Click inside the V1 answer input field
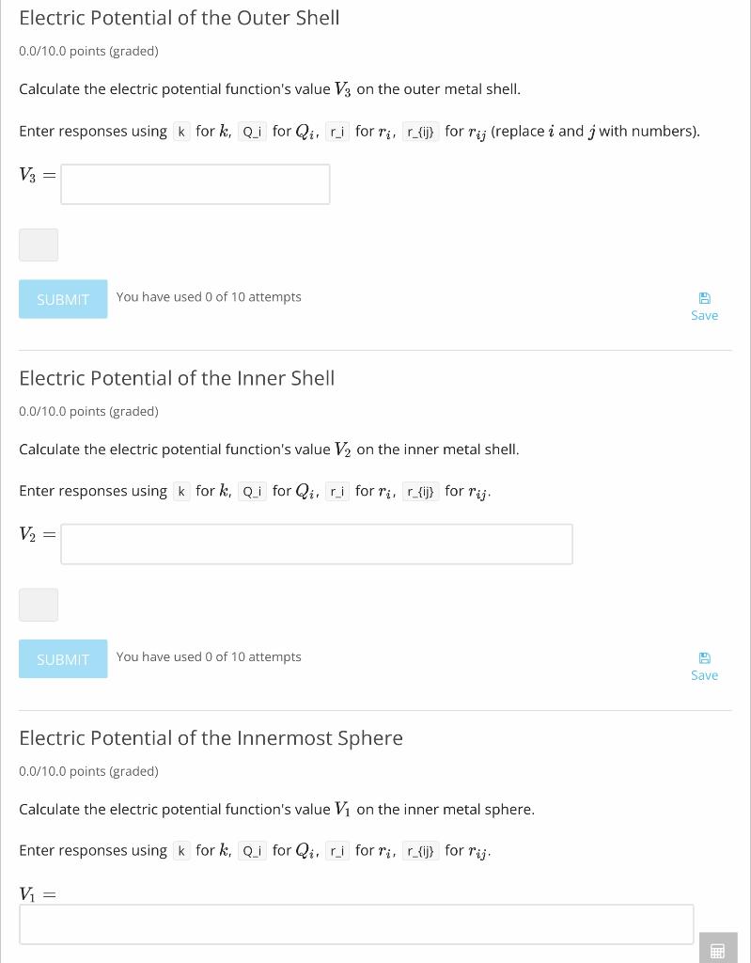This screenshot has width=751, height=963. click(x=356, y=924)
